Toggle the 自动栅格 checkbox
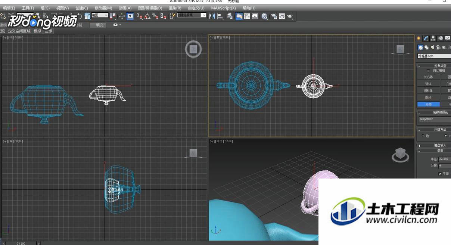The height and width of the screenshot is (245, 451). click(x=428, y=71)
